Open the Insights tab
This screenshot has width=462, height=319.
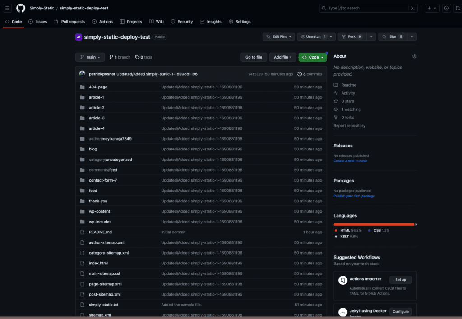click(211, 22)
